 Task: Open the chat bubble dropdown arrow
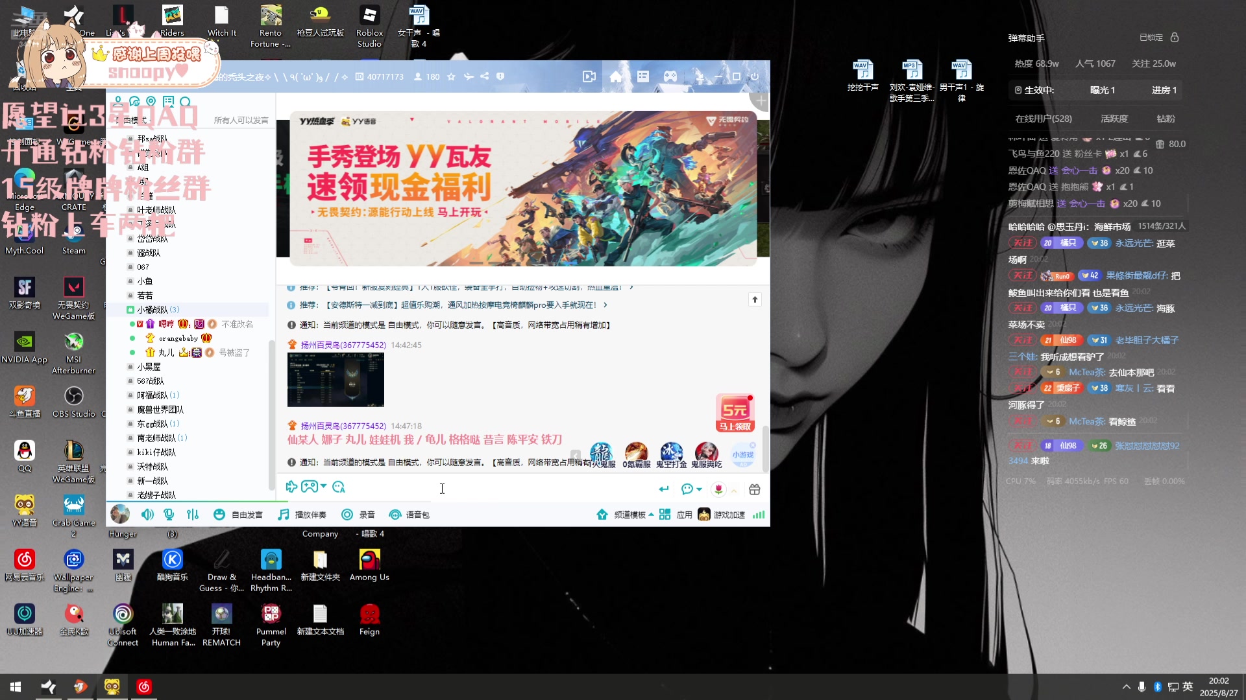coord(699,490)
